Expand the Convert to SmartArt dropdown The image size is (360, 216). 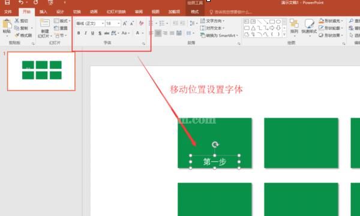(219, 35)
